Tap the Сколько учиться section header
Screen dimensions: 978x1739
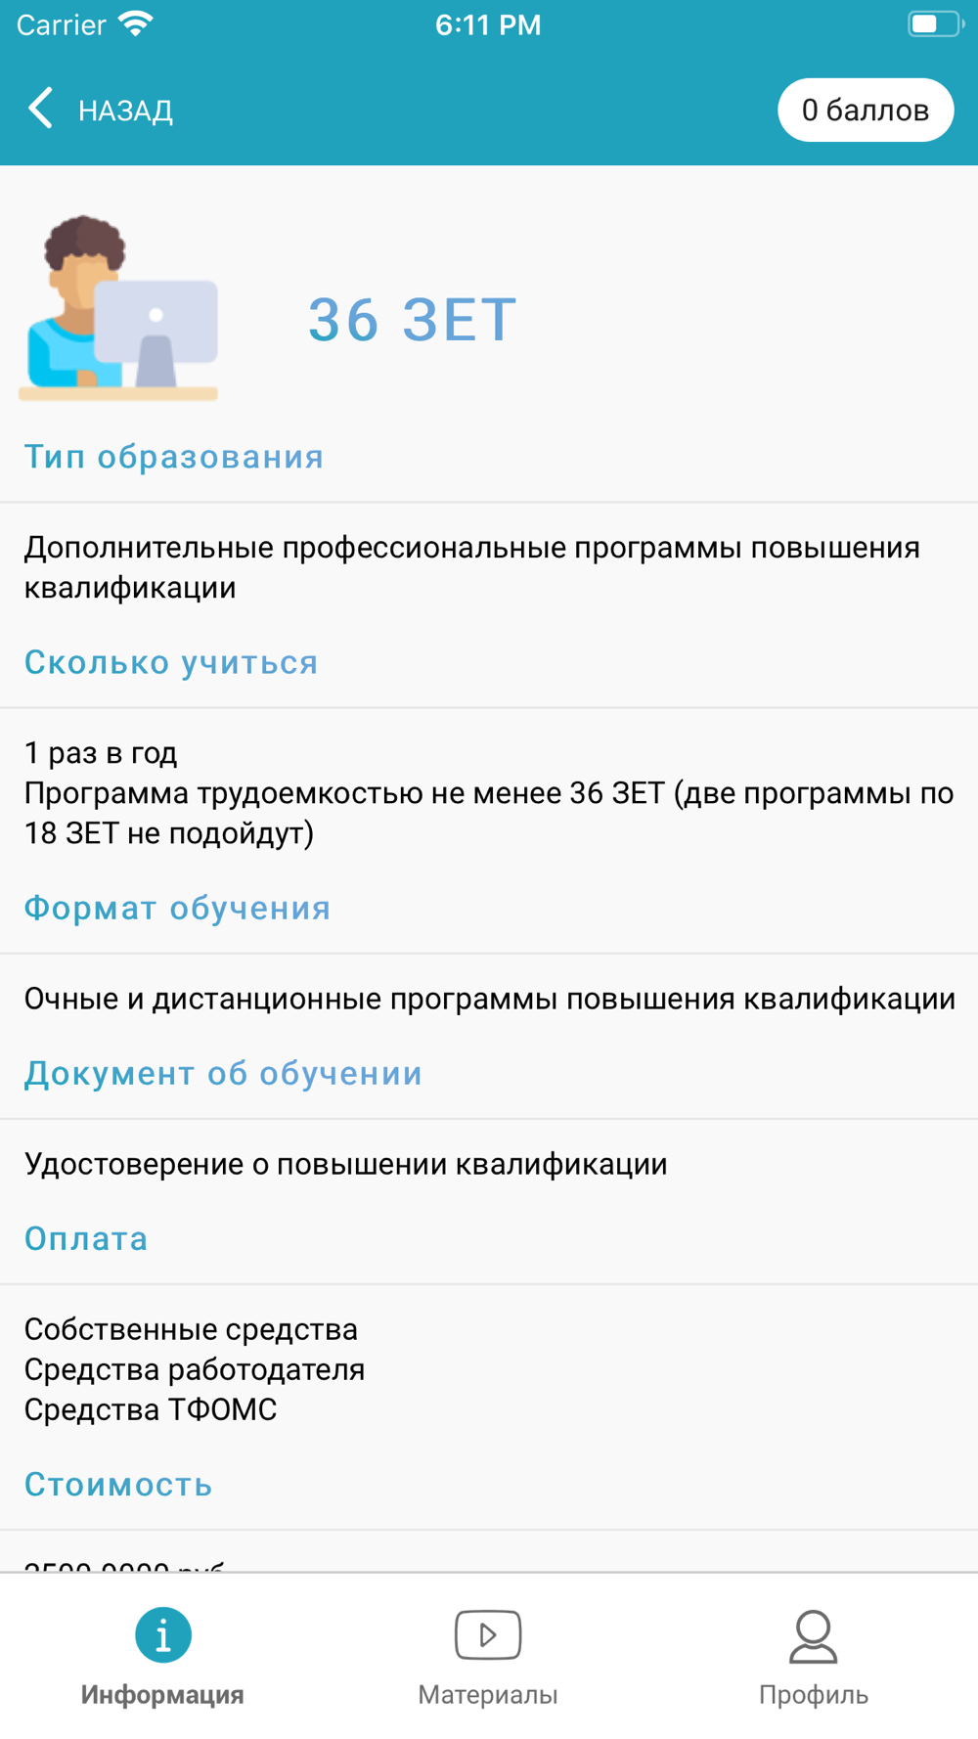(171, 662)
